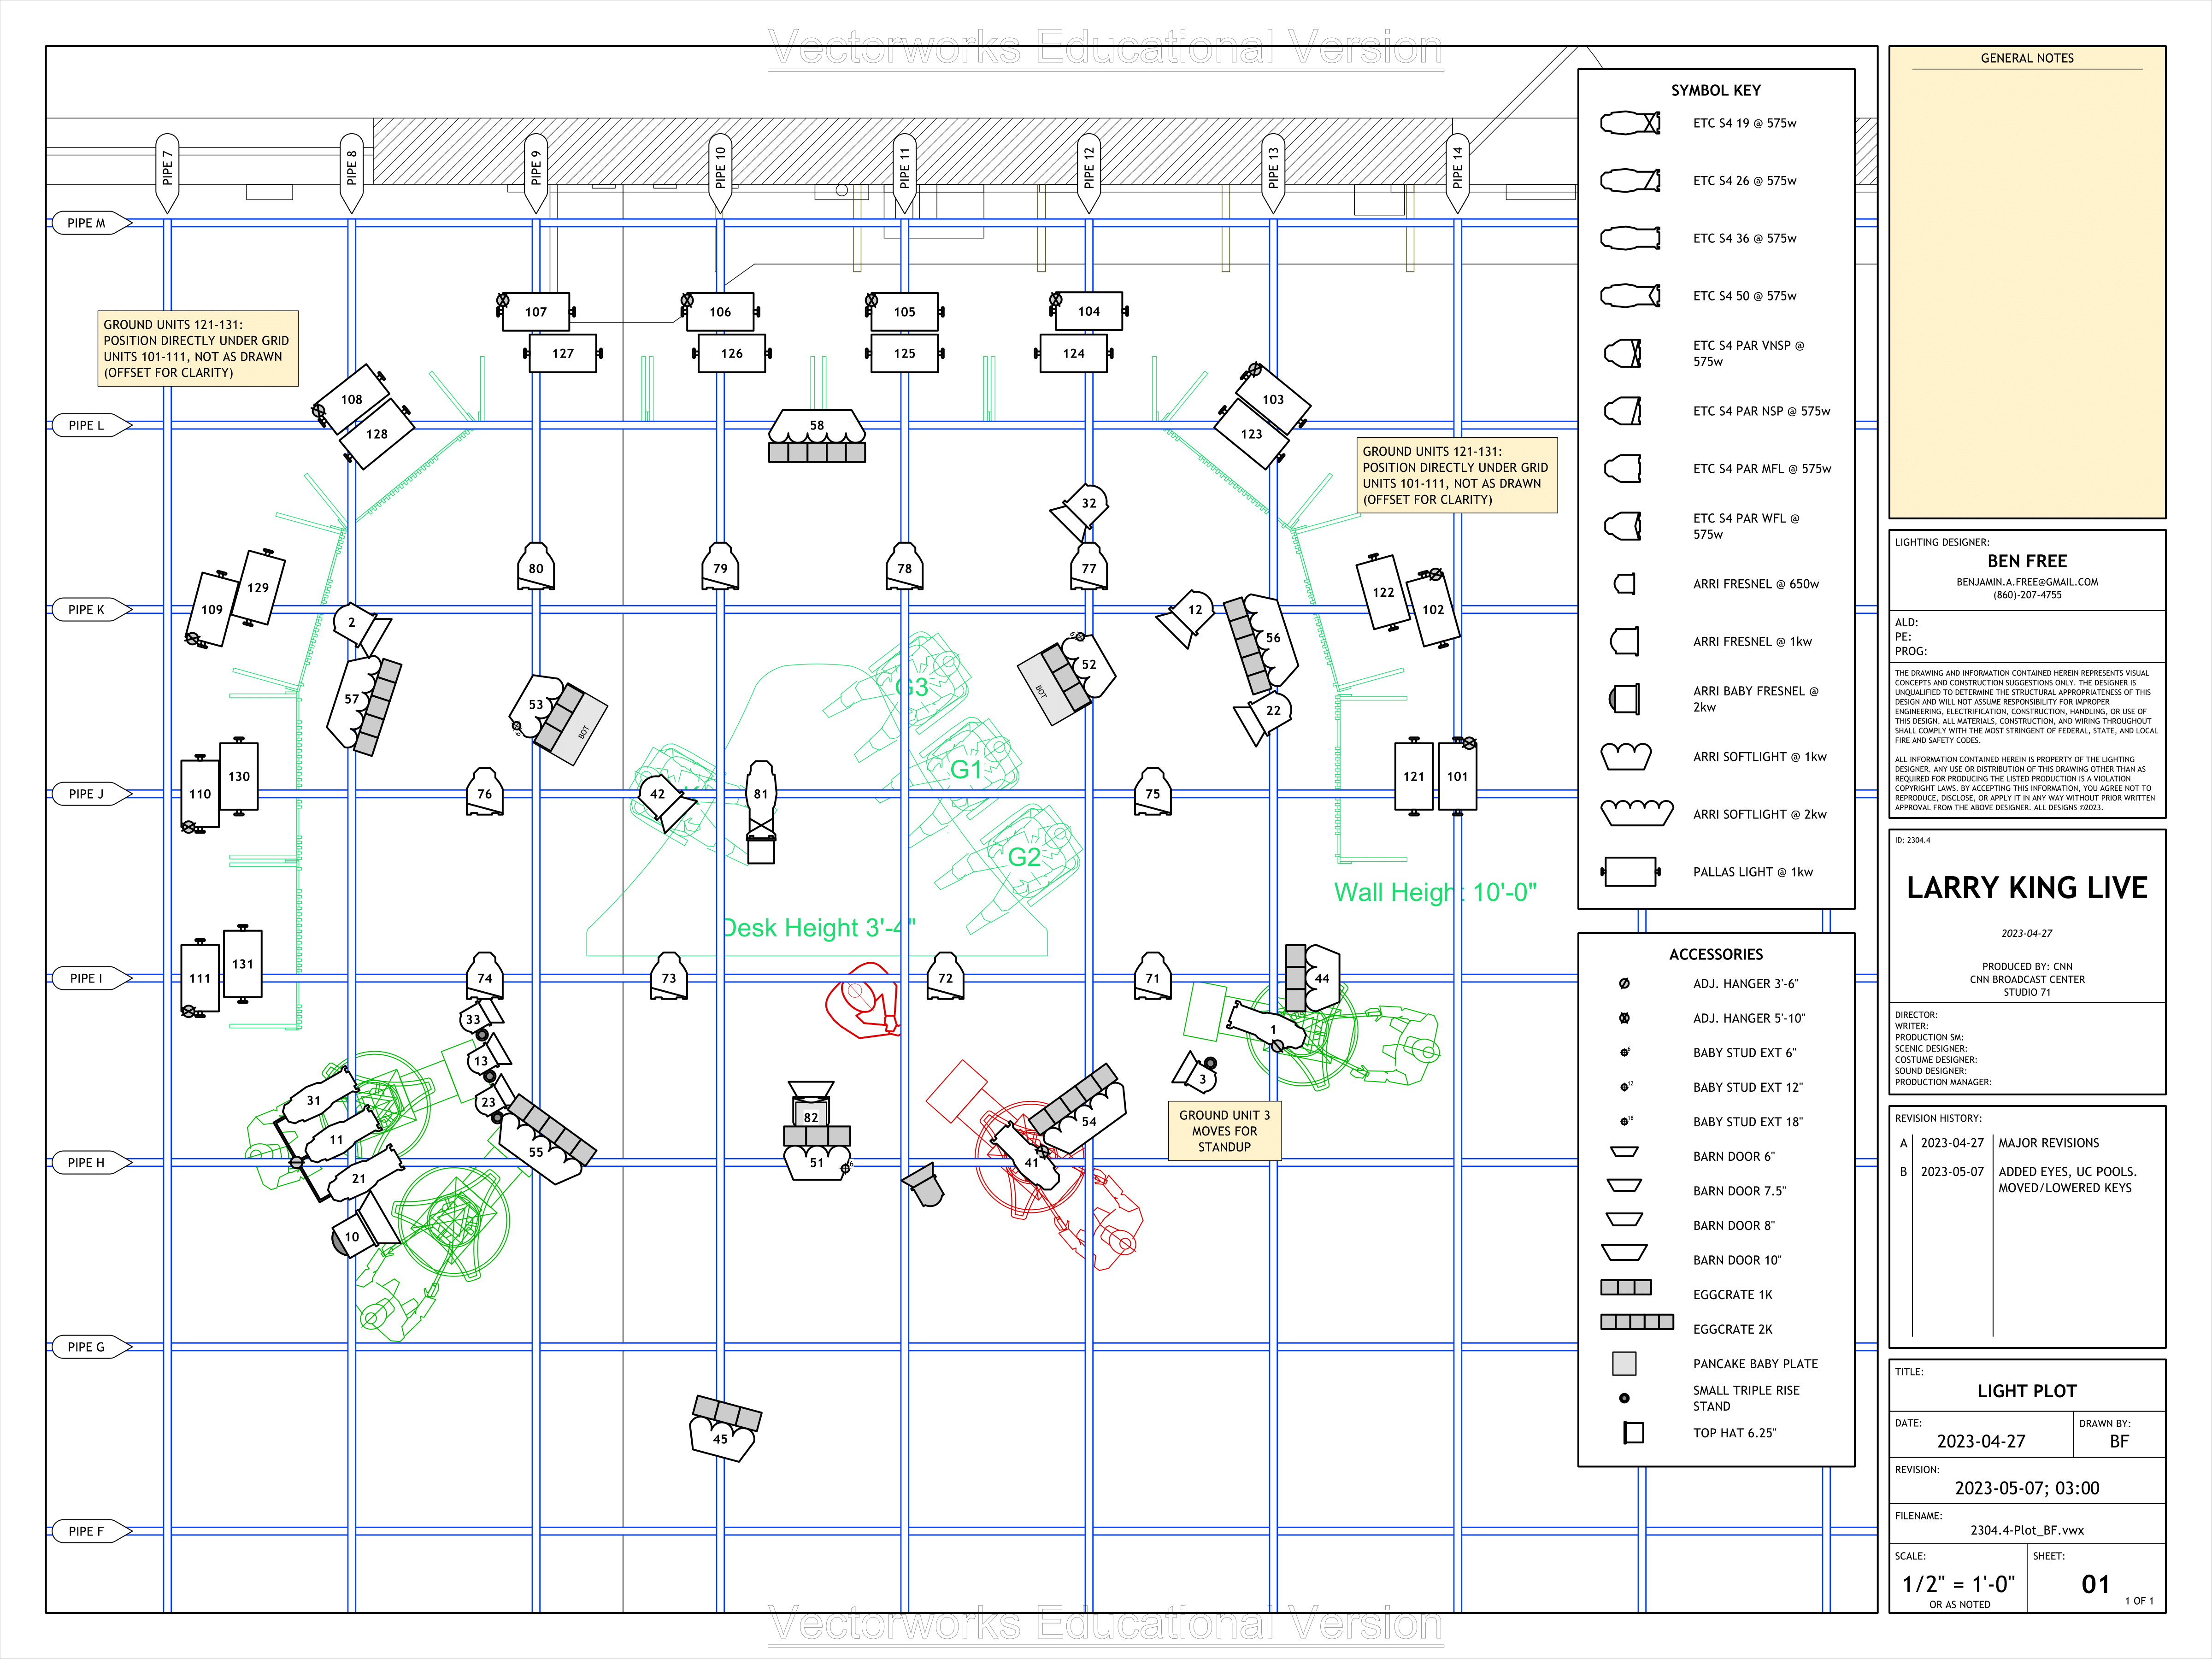Click grid unit 101
The width and height of the screenshot is (2212, 1659).
coord(1457,776)
